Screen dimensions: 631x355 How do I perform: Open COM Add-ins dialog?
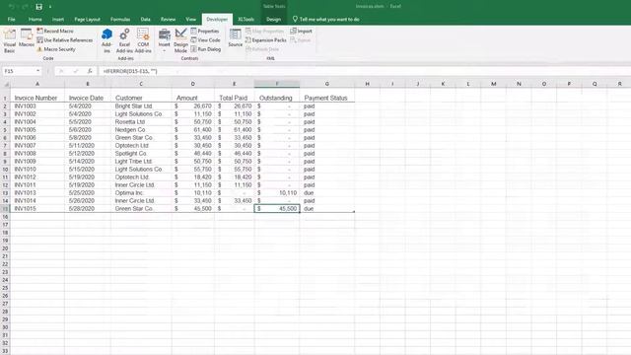tap(143, 40)
